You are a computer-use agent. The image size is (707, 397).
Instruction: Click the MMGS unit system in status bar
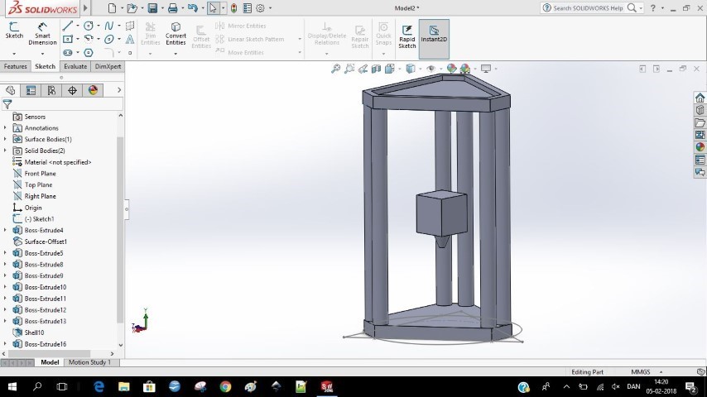[x=640, y=372]
